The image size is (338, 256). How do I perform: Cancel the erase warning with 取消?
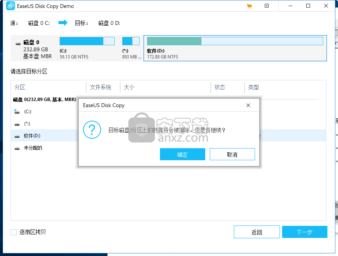pos(232,154)
